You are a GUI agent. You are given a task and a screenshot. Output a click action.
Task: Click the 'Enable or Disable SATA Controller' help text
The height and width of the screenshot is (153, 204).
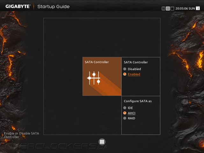pos(21,135)
